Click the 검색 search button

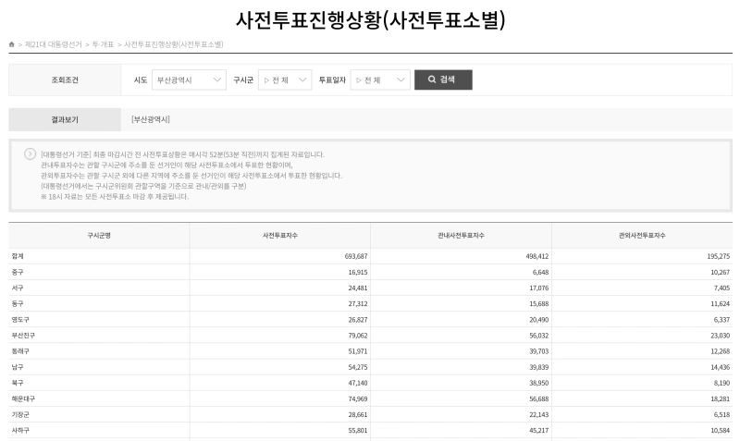443,80
